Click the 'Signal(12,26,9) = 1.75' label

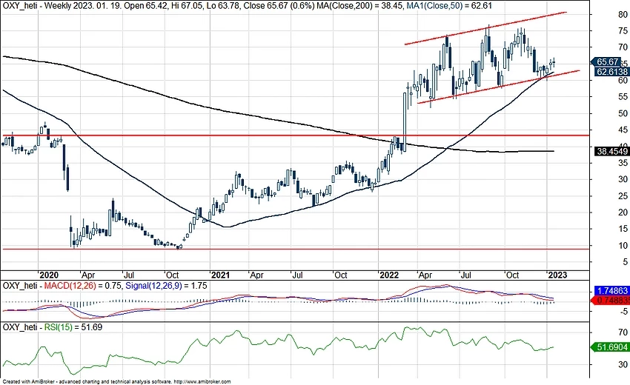tap(166, 286)
